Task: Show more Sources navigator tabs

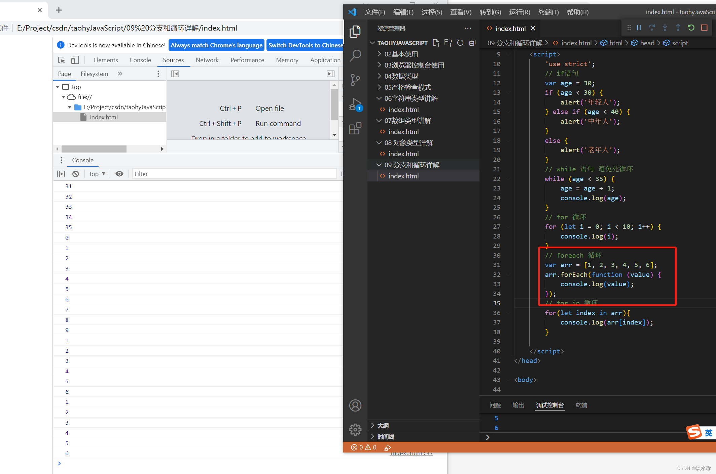Action: tap(120, 74)
